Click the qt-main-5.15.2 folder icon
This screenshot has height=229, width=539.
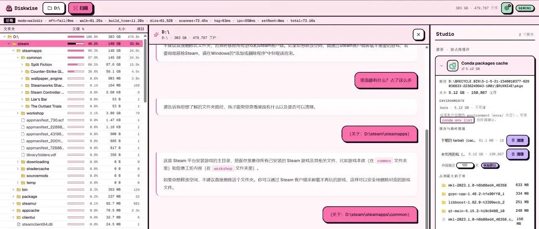tap(443, 210)
